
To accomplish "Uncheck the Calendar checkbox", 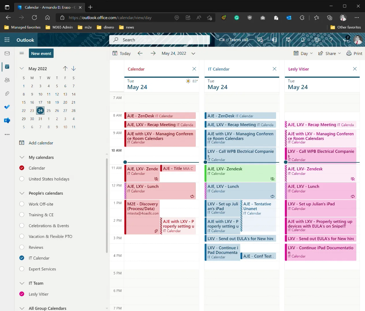I will pos(22,168).
